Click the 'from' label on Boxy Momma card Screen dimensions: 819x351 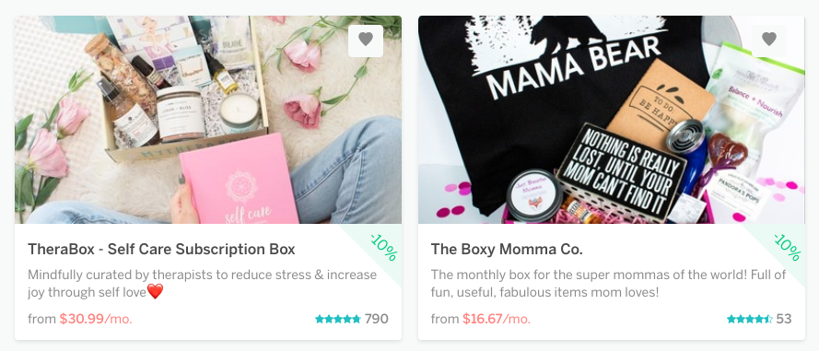[445, 319]
